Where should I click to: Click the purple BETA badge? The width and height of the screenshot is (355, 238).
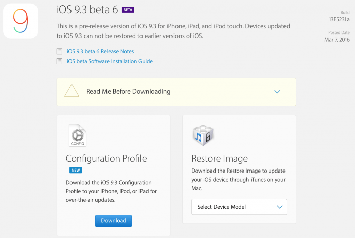[128, 10]
